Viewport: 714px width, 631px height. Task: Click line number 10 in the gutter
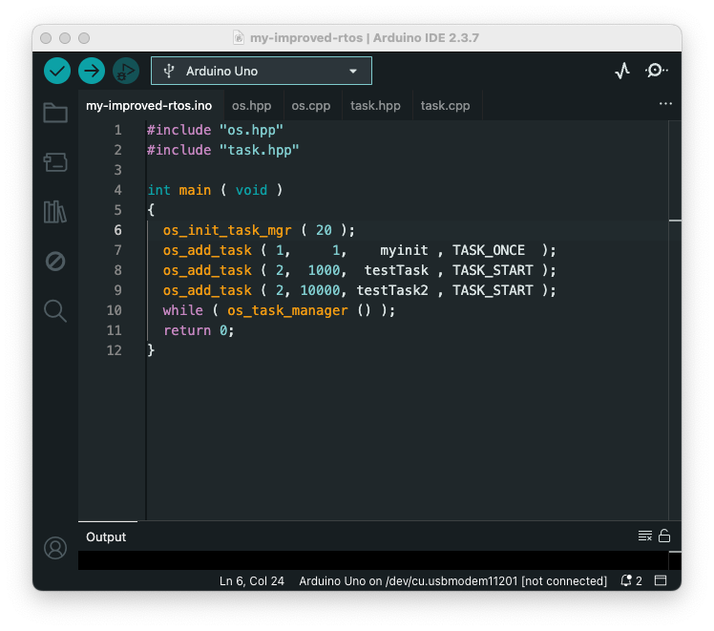115,310
